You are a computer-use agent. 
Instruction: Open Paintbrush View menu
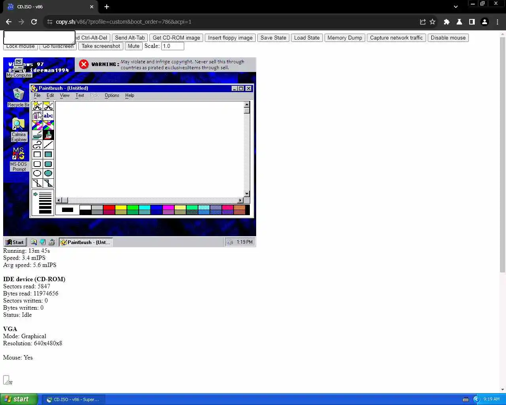pos(64,95)
